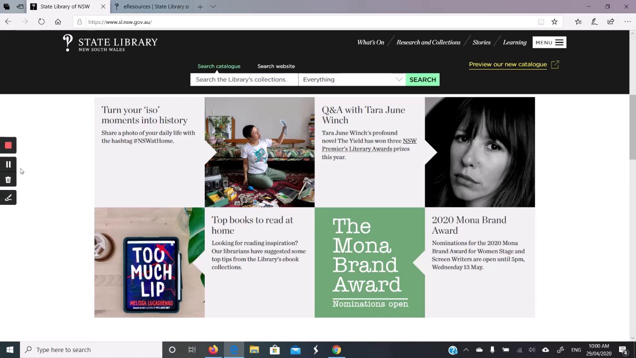Open File Explorer from the taskbar
This screenshot has width=636, height=358.
click(254, 350)
